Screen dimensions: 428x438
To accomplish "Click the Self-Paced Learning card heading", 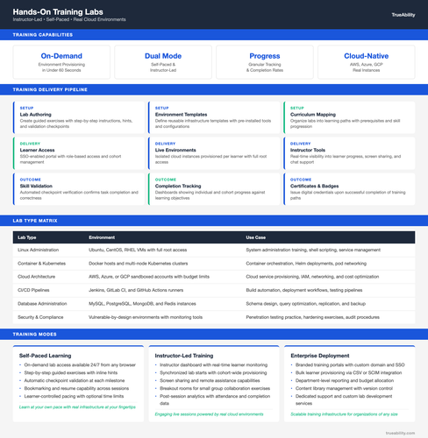I will pos(46,356).
